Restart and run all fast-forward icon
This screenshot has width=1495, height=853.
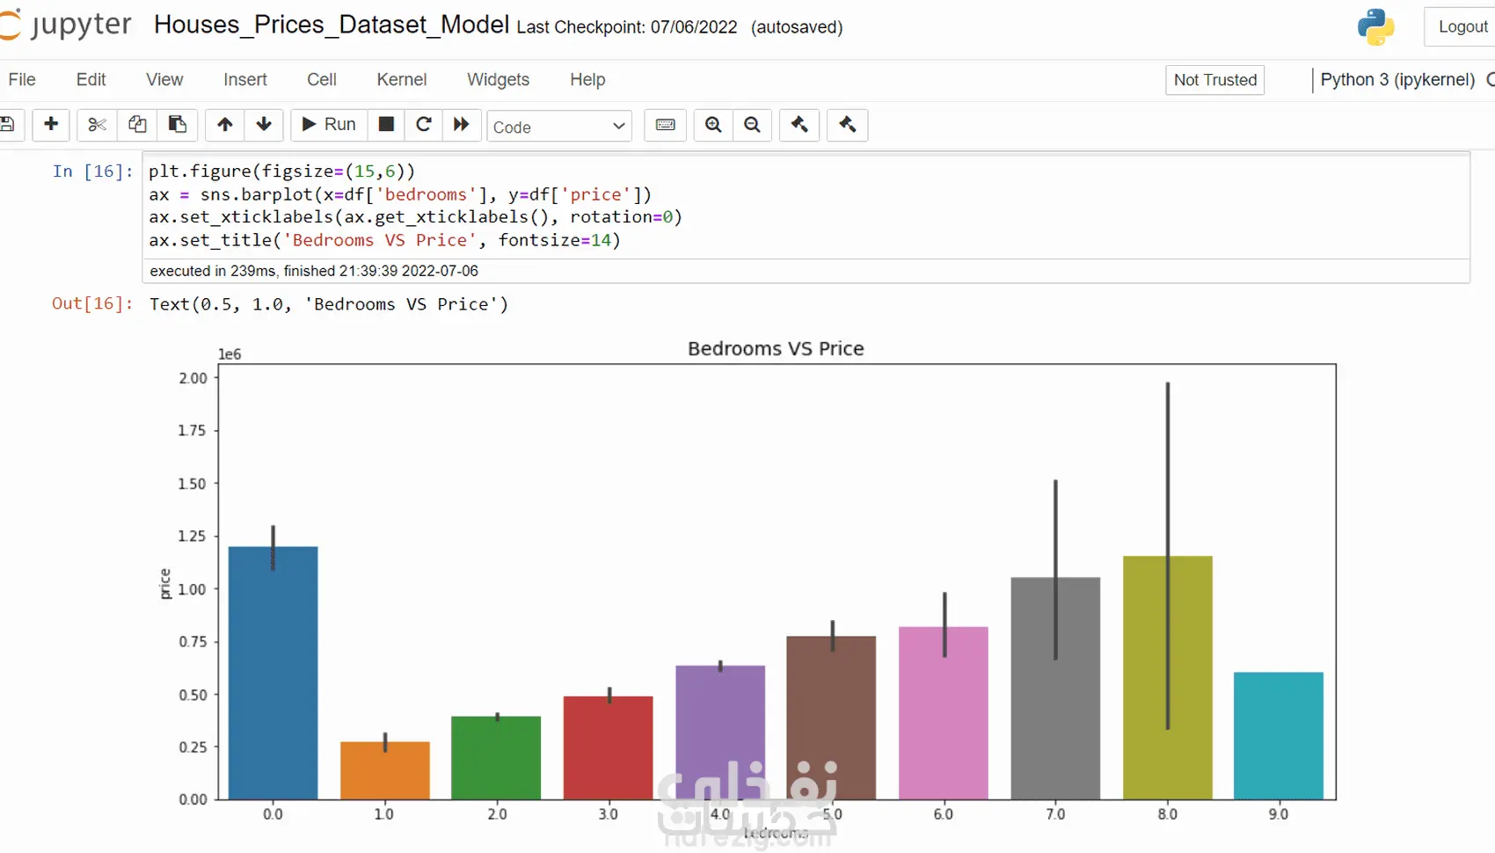pyautogui.click(x=462, y=125)
